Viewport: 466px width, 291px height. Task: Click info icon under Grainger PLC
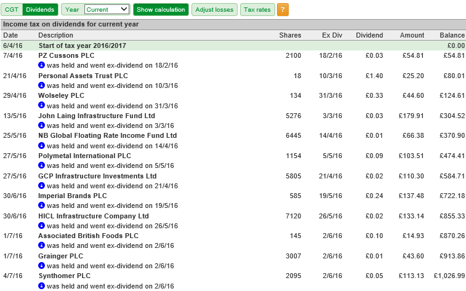tap(42, 265)
